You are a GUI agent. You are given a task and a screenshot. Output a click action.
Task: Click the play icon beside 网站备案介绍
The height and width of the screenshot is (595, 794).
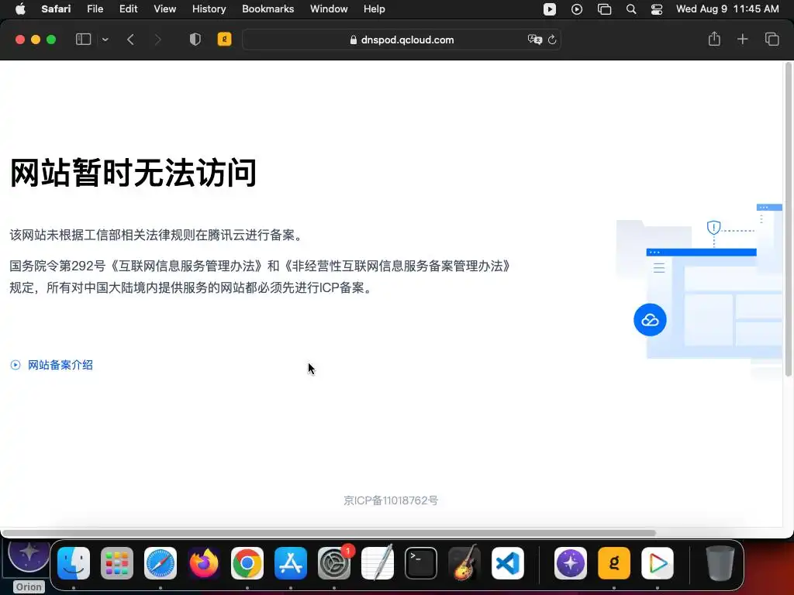(16, 365)
